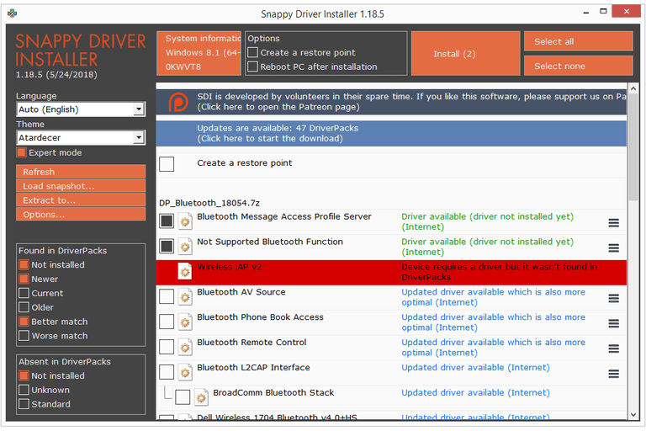Click driver icon beside Wireless iAP v2
This screenshot has width=646, height=431.
point(184,272)
